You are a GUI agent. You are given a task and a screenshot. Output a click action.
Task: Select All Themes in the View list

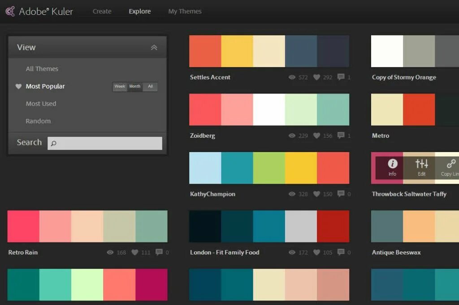[42, 69]
